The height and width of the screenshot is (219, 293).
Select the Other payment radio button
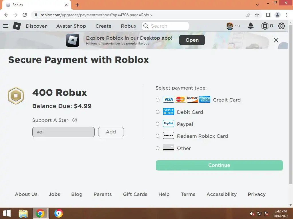pyautogui.click(x=158, y=148)
